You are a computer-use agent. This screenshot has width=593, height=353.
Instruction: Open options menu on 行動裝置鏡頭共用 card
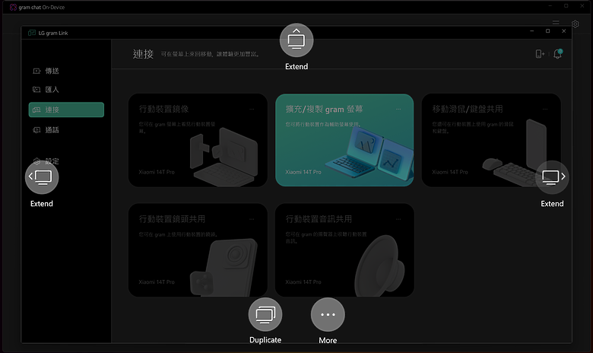[252, 219]
